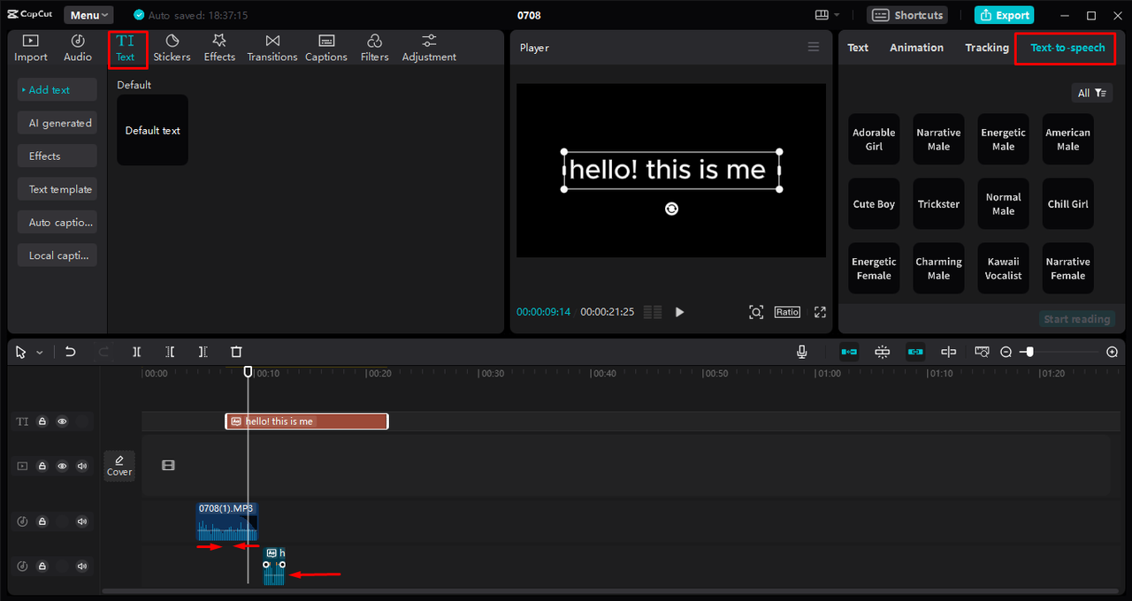Open the Import media panel
Viewport: 1132px width, 601px height.
coord(31,48)
